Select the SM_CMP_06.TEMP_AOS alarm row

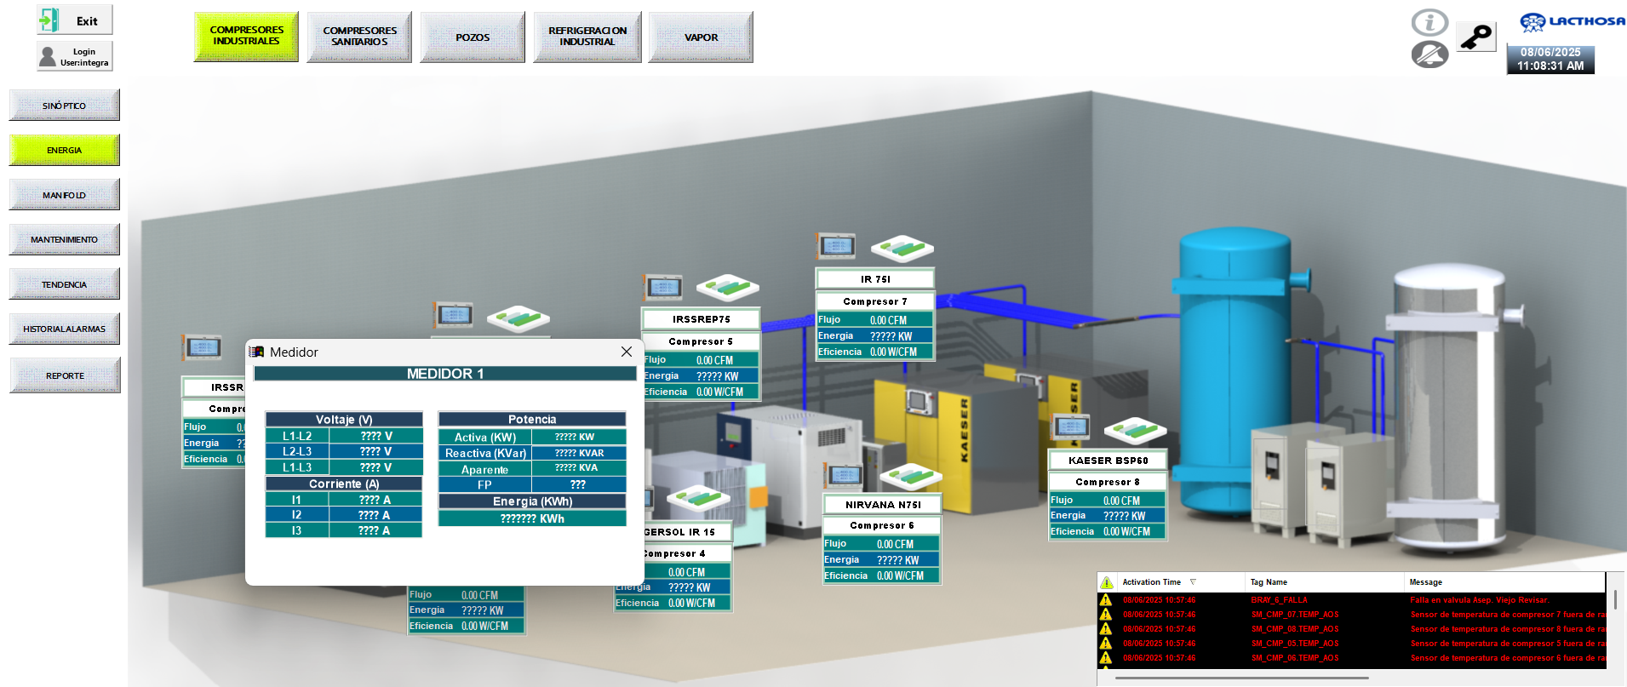pyautogui.click(x=1352, y=657)
